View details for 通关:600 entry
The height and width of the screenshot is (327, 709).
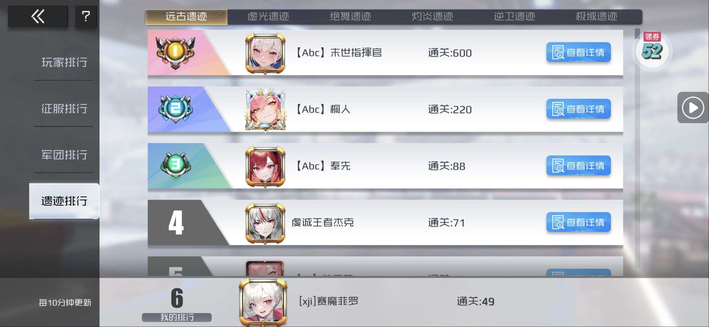[x=578, y=52]
